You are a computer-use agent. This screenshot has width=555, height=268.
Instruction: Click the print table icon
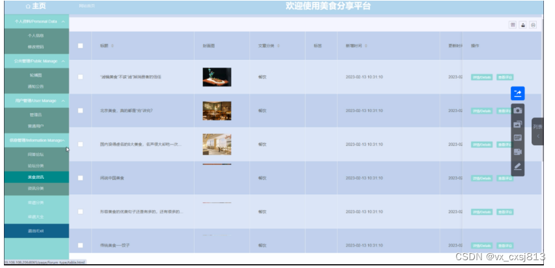pyautogui.click(x=533, y=25)
